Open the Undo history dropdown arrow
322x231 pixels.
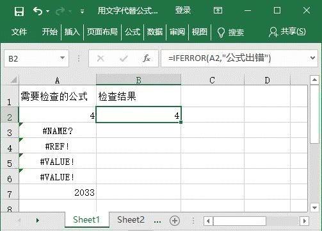48,11
